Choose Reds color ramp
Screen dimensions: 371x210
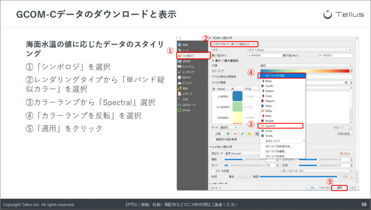coord(283,116)
